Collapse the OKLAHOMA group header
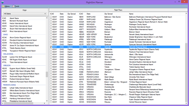 point(8,54)
